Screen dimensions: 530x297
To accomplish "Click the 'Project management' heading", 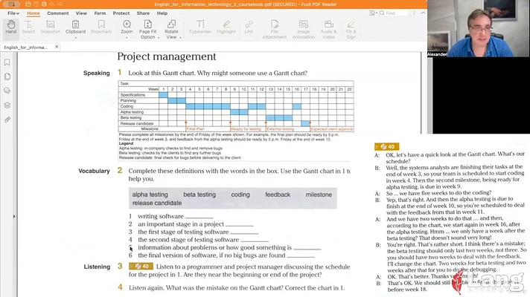I will point(166,56).
